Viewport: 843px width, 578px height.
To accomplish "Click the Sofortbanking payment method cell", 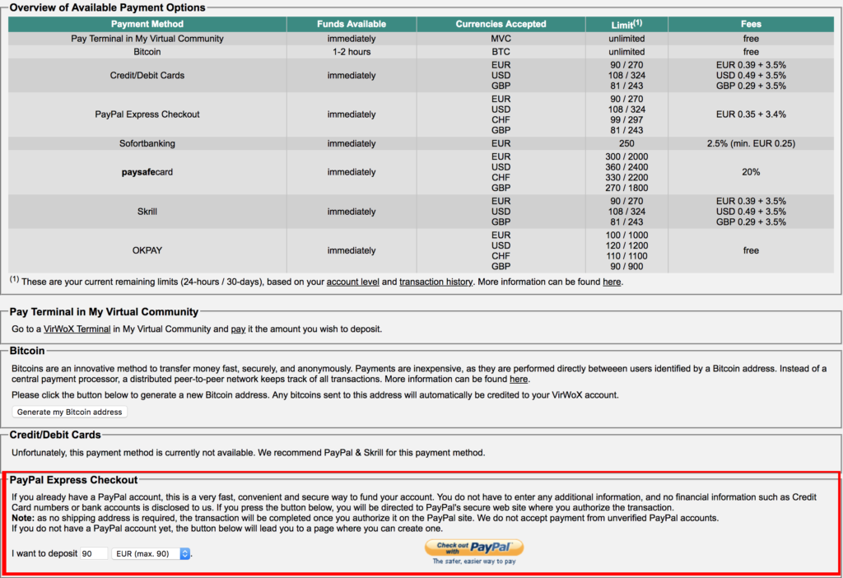I will [x=147, y=143].
